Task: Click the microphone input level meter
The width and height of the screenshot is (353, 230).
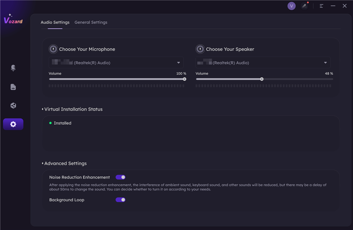Action: [117, 86]
